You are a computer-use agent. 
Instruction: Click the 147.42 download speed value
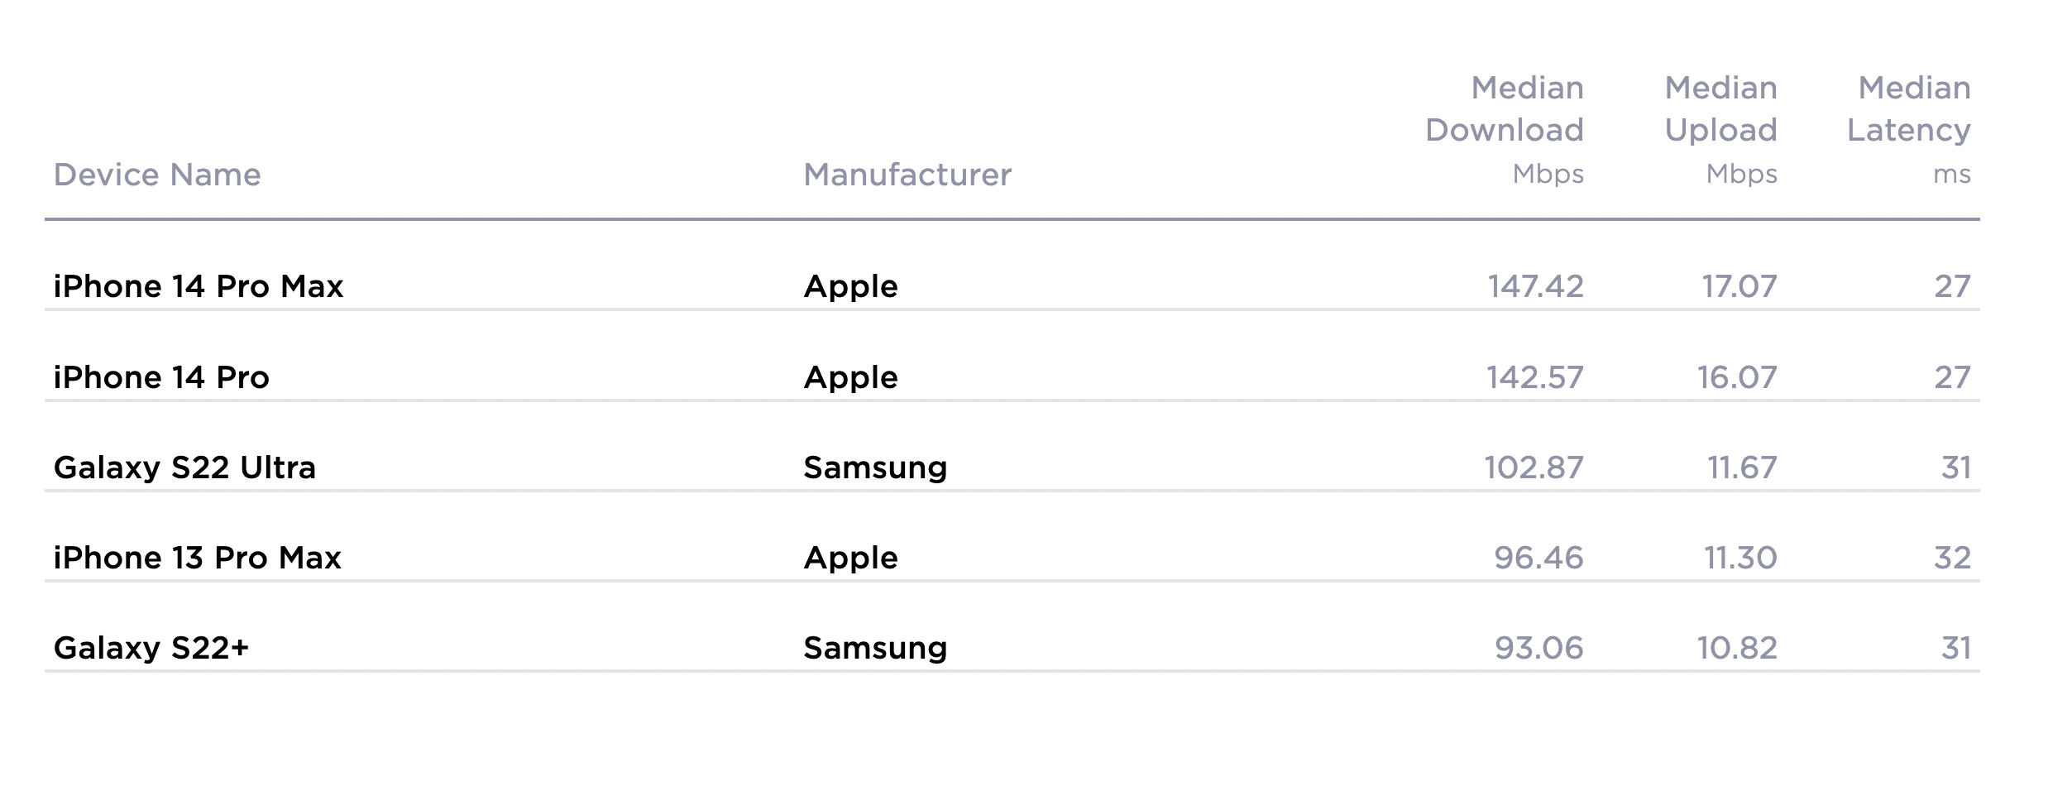pos(1535,286)
